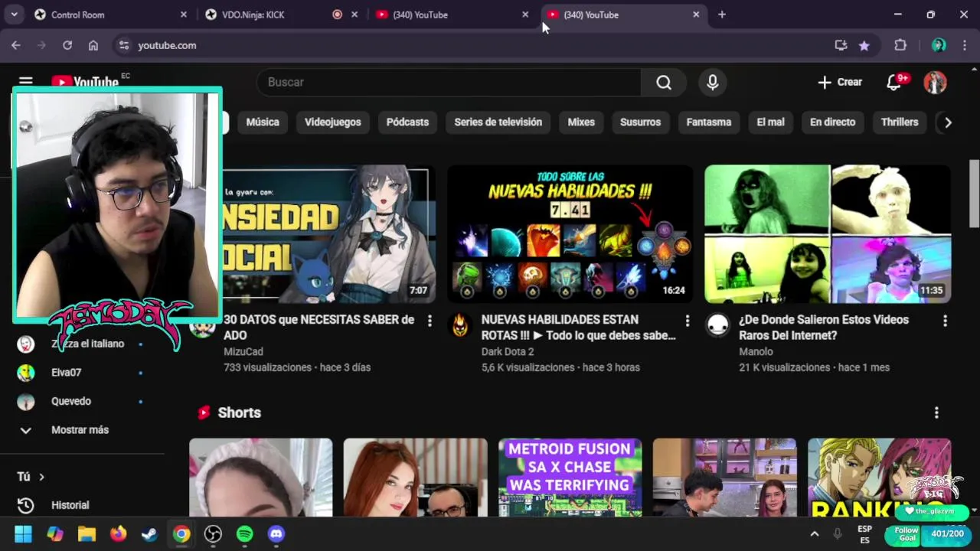Open more options for 30 DATOS video
The width and height of the screenshot is (980, 551).
[x=430, y=321]
